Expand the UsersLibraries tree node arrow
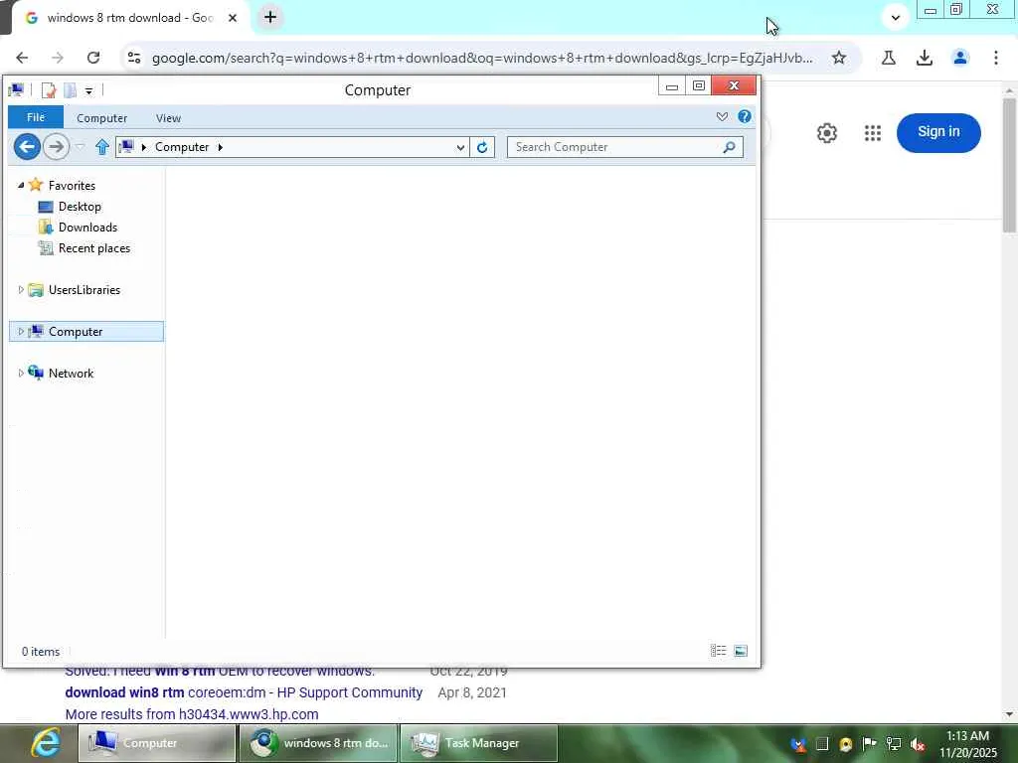The height and width of the screenshot is (763, 1018). coord(21,290)
